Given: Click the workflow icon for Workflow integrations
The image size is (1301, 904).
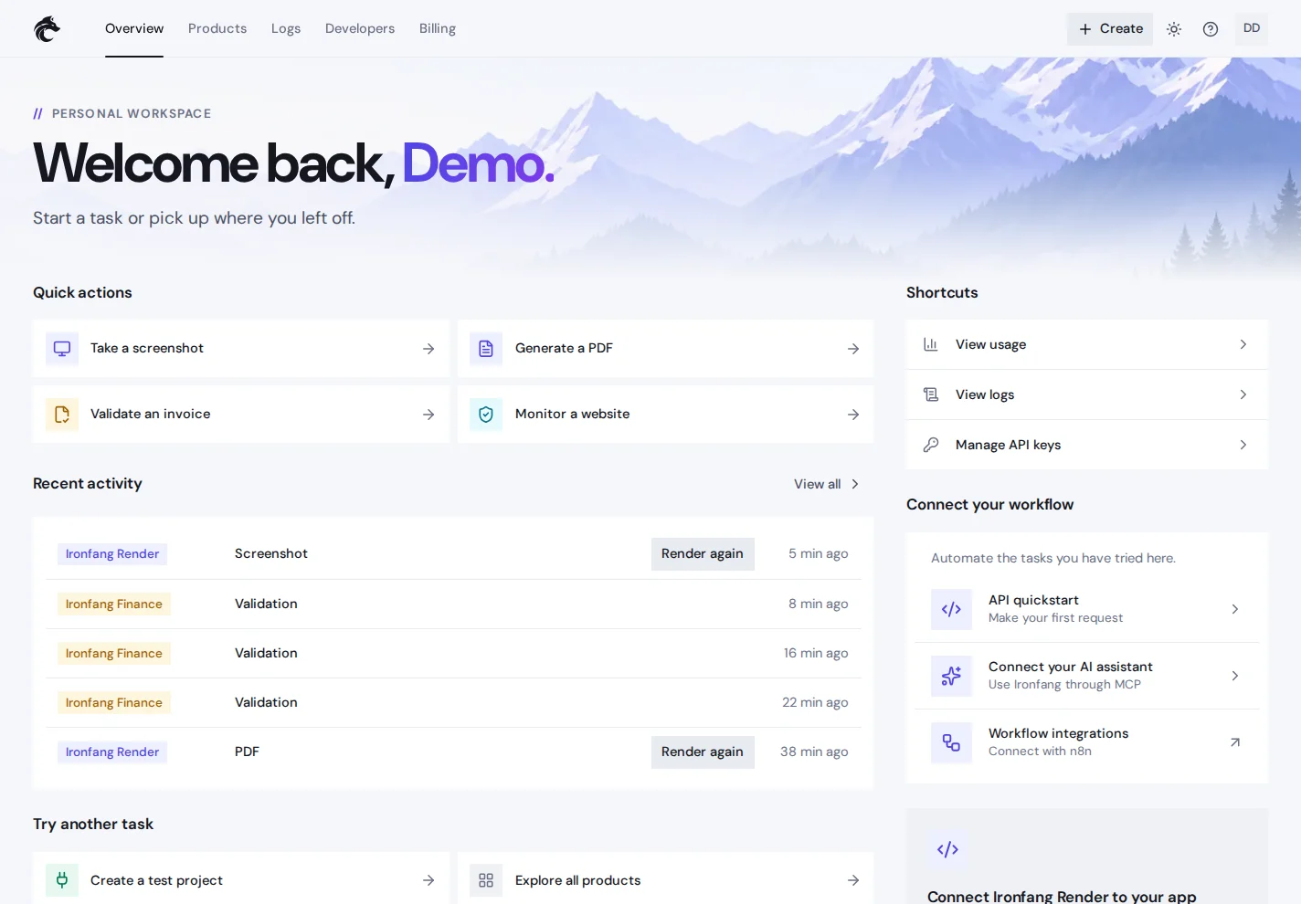Looking at the screenshot, I should point(951,742).
